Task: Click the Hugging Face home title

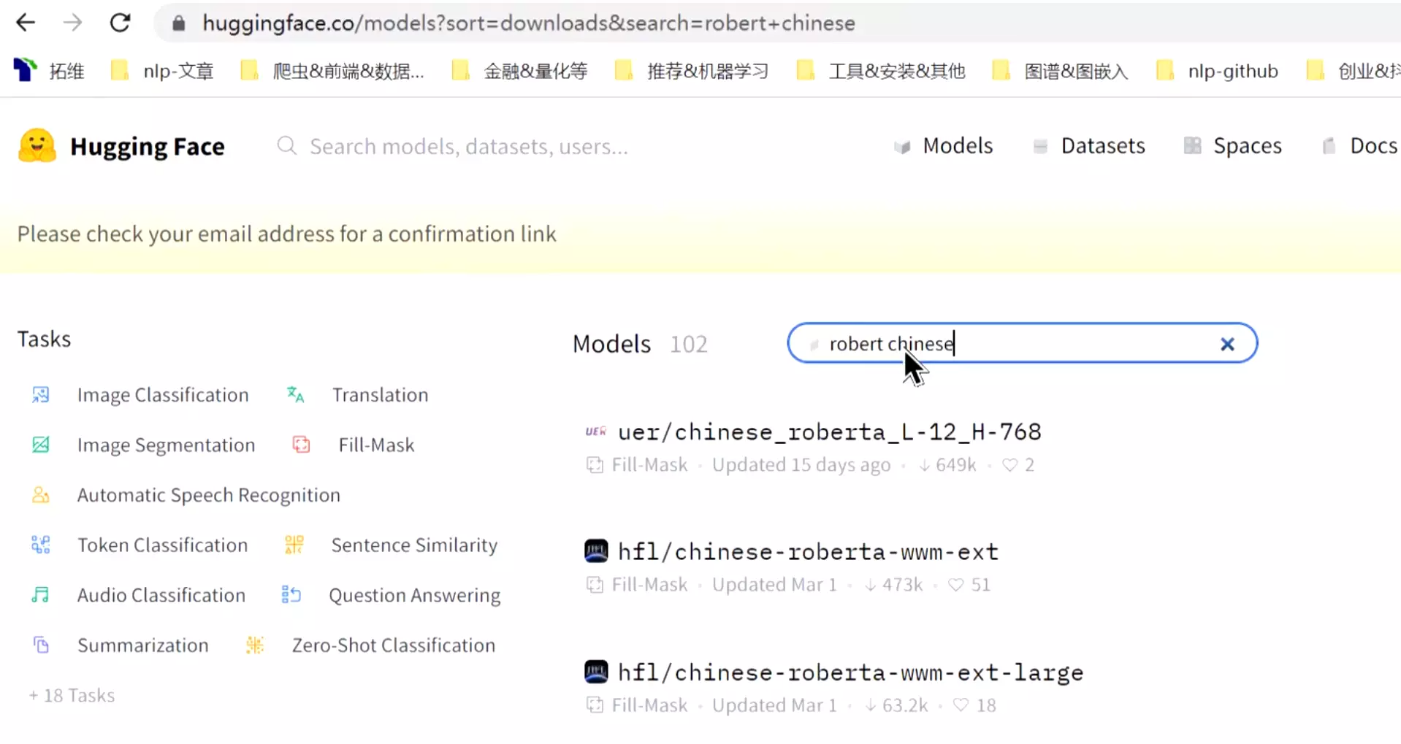Action: pos(148,147)
